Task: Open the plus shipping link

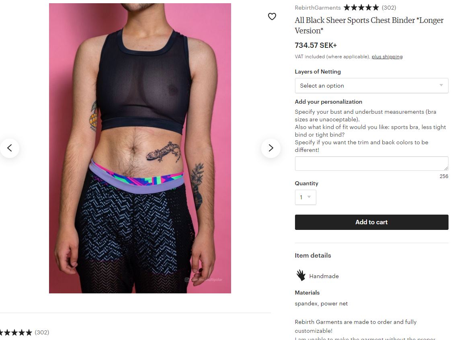Action: point(387,57)
